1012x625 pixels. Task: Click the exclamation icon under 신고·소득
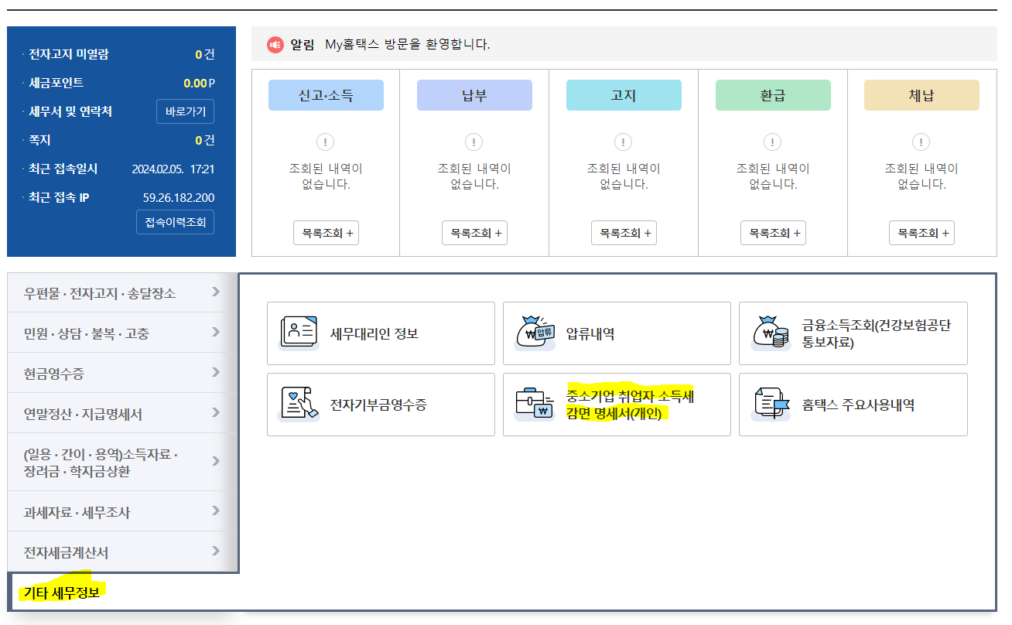click(x=326, y=142)
